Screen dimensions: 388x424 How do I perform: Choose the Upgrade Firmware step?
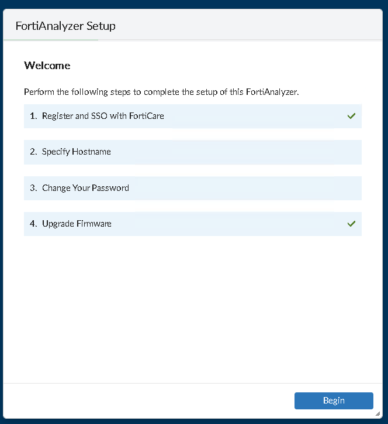[x=77, y=224]
